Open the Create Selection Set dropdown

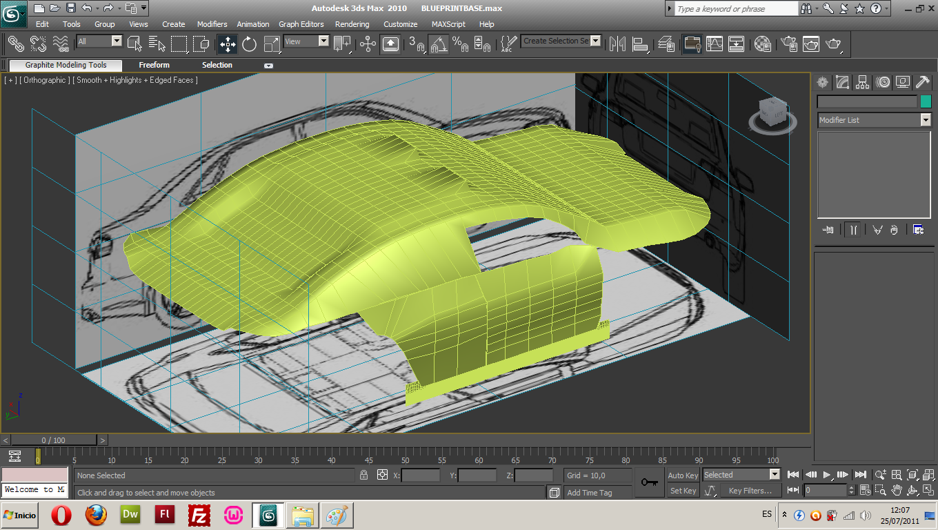595,41
